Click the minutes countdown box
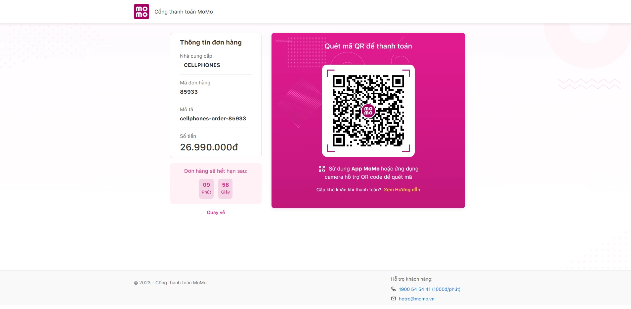Image resolution: width=631 pixels, height=309 pixels. (x=206, y=189)
